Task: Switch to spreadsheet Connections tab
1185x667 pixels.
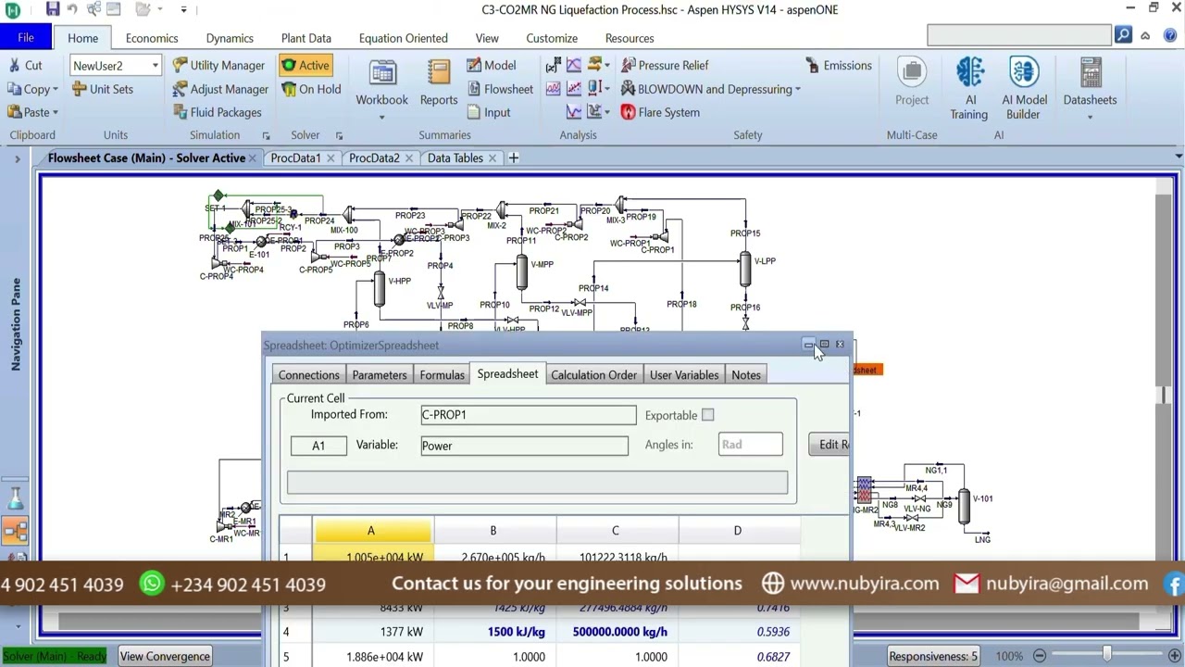Action: pos(308,374)
